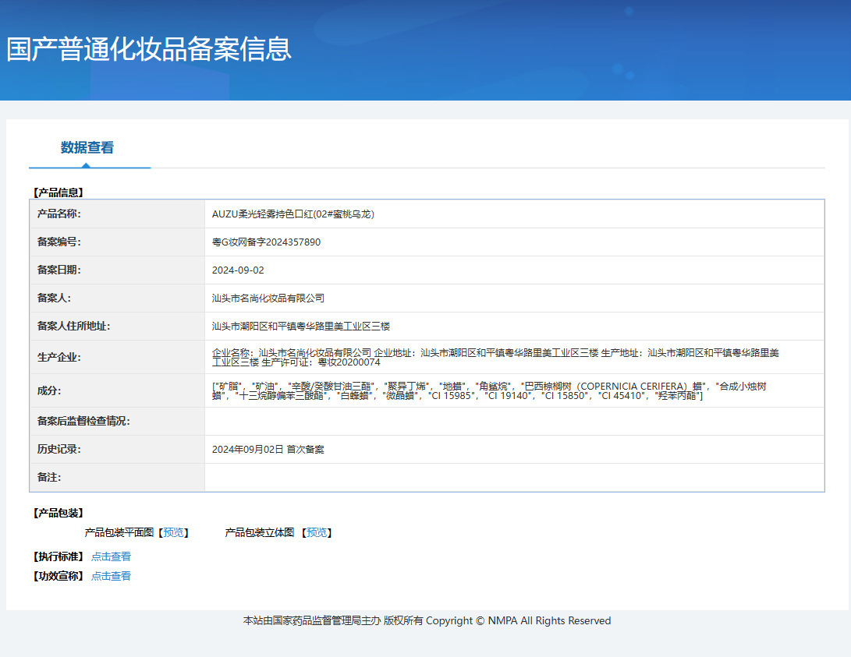Click the filing date 2024-09-02 value
Viewport: 851px width, 657px height.
[238, 270]
